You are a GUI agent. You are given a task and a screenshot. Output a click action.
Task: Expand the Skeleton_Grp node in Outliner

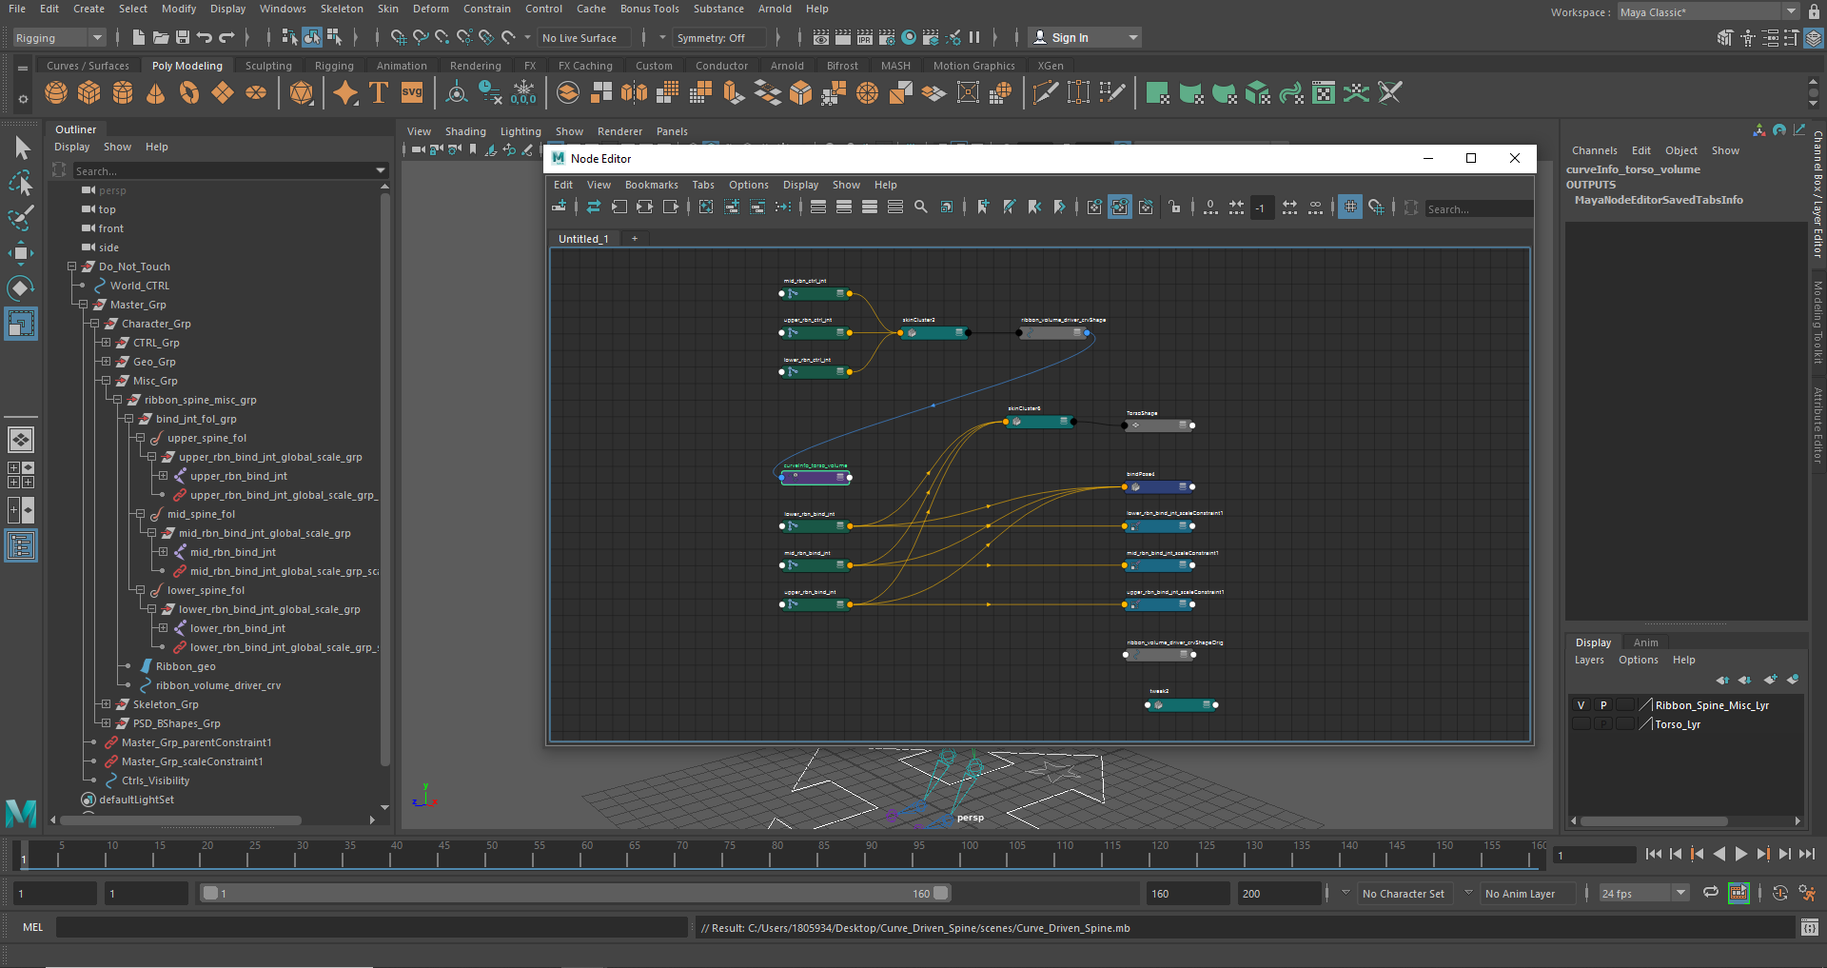pos(106,704)
